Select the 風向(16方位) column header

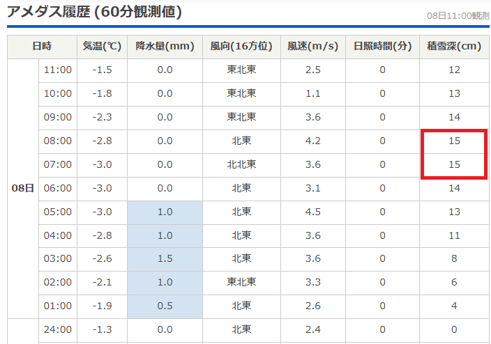pyautogui.click(x=241, y=47)
